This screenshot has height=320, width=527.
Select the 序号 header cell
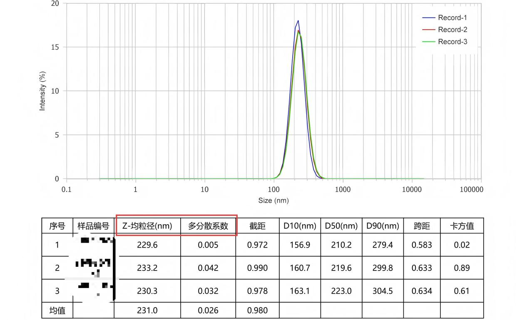[57, 226]
